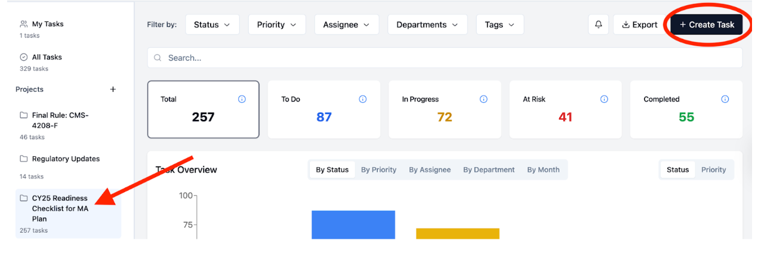This screenshot has height=253, width=758.
Task: Click folder icon for Regulatory Updates
Action: [x=24, y=159]
